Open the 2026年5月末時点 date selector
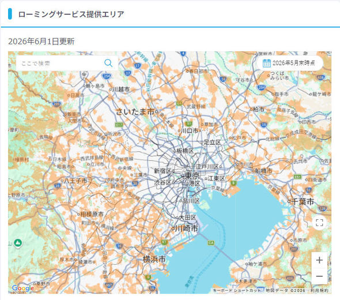 point(290,63)
